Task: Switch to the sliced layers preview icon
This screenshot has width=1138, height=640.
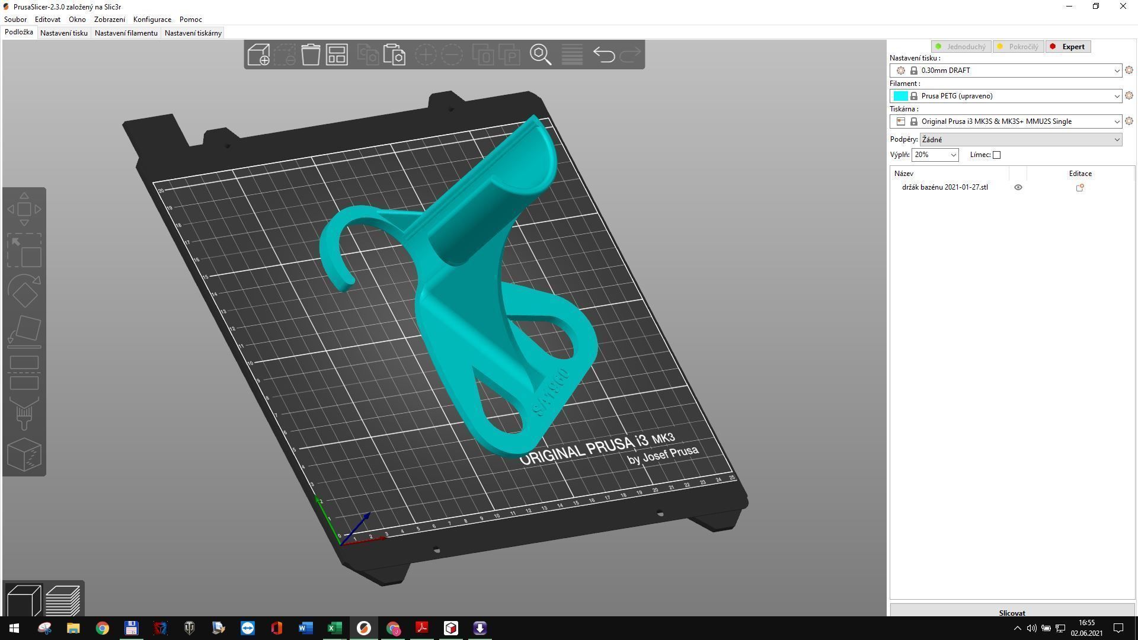Action: [63, 600]
